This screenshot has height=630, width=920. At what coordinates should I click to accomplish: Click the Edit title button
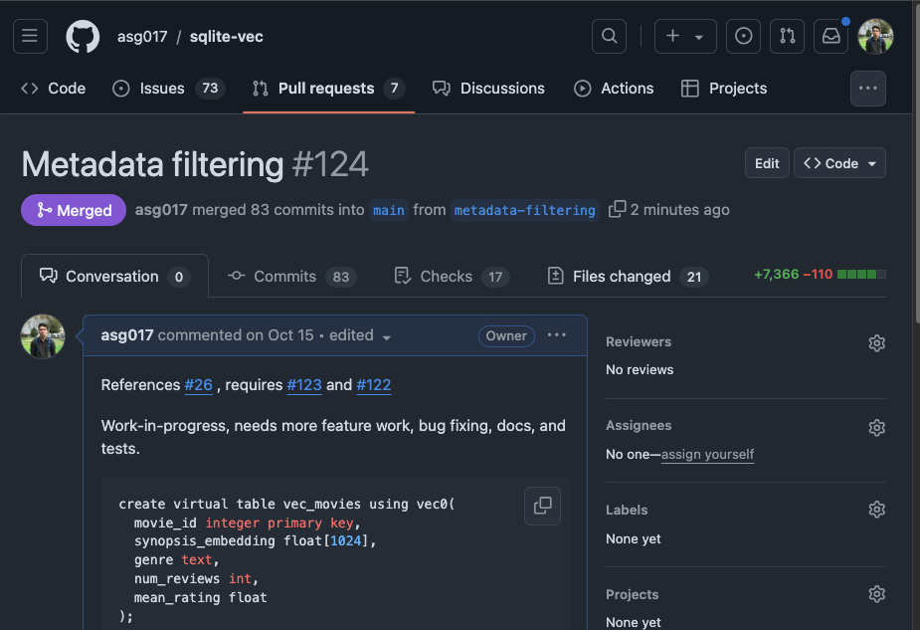(766, 163)
